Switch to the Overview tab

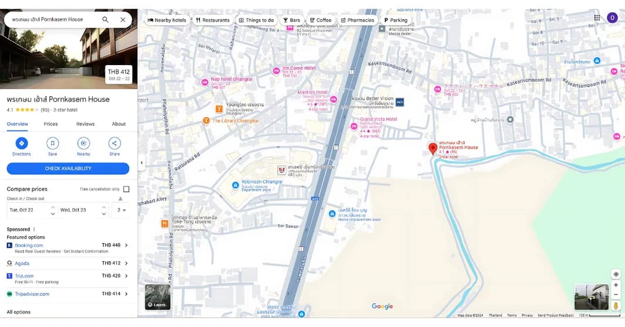pyautogui.click(x=18, y=124)
